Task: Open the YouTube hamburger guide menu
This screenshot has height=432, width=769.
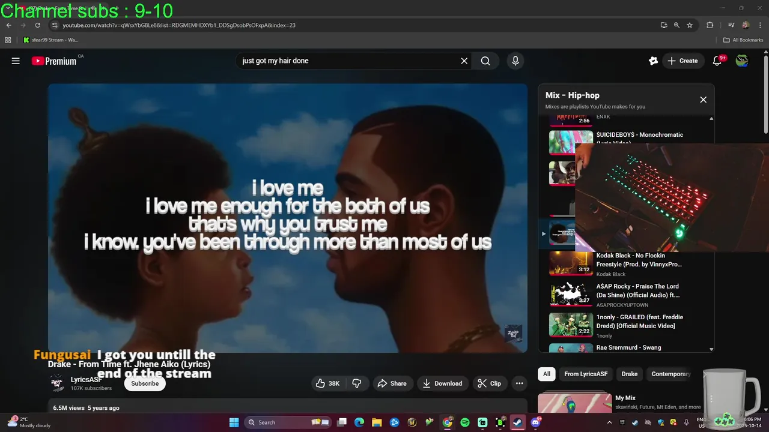Action: pyautogui.click(x=16, y=61)
